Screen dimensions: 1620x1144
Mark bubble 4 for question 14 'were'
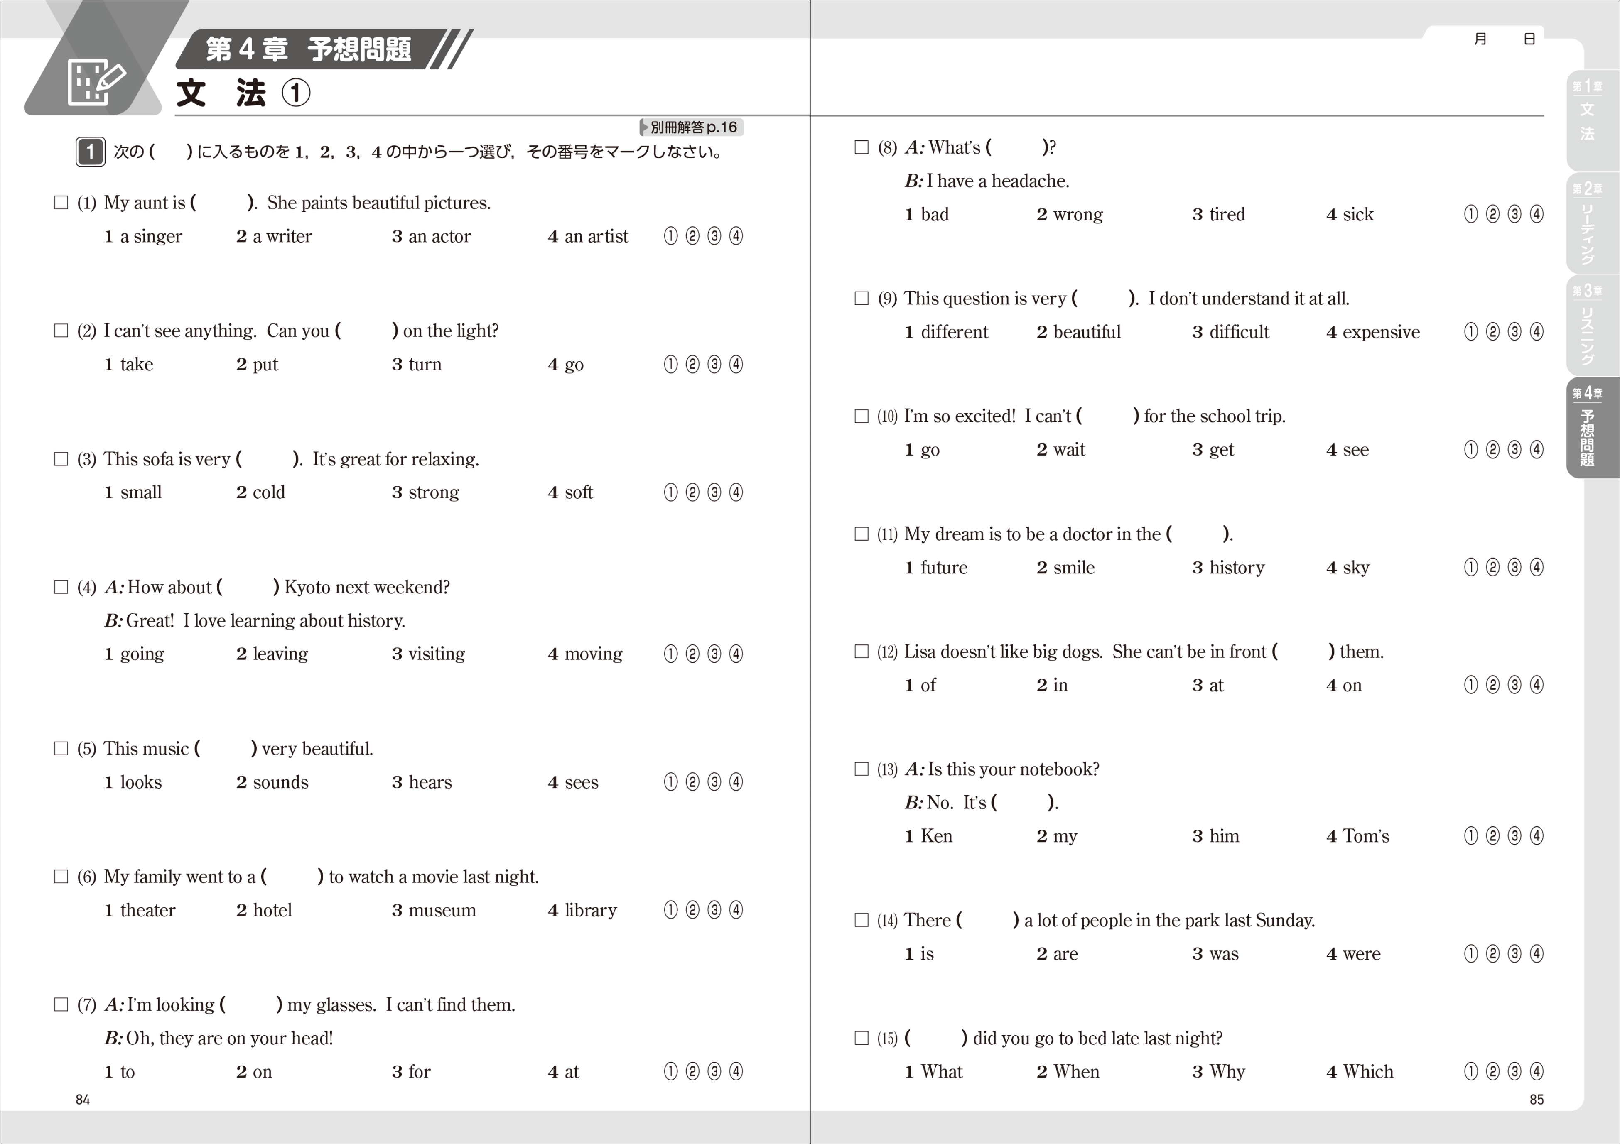tap(1537, 954)
